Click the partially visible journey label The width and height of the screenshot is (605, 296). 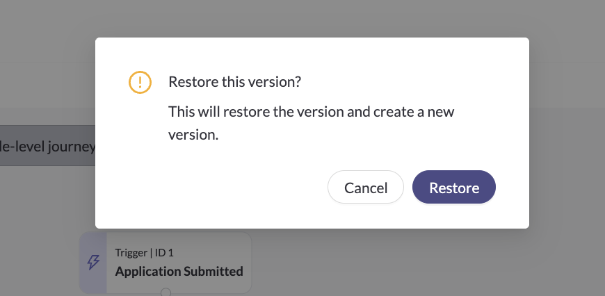(47, 146)
